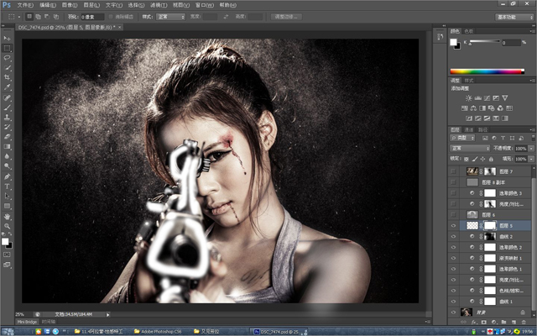
Task: Toggle visibility of 曲线 2 layer
Action: 454,237
